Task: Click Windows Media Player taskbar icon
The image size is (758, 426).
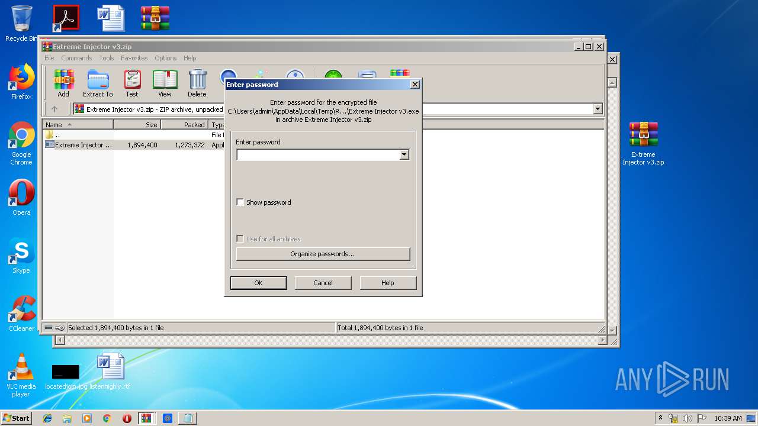Action: (87, 418)
